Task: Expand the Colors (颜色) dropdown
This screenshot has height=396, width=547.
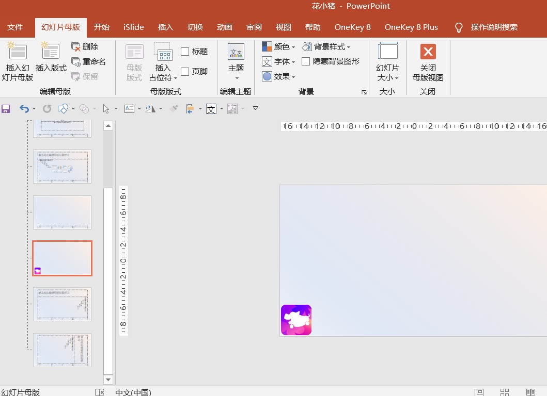Action: pyautogui.click(x=279, y=47)
